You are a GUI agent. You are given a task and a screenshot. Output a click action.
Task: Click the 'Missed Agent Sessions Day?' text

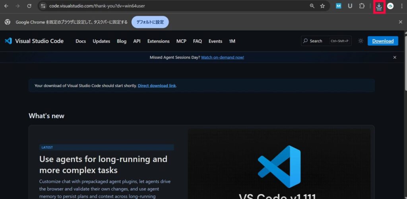click(175, 57)
